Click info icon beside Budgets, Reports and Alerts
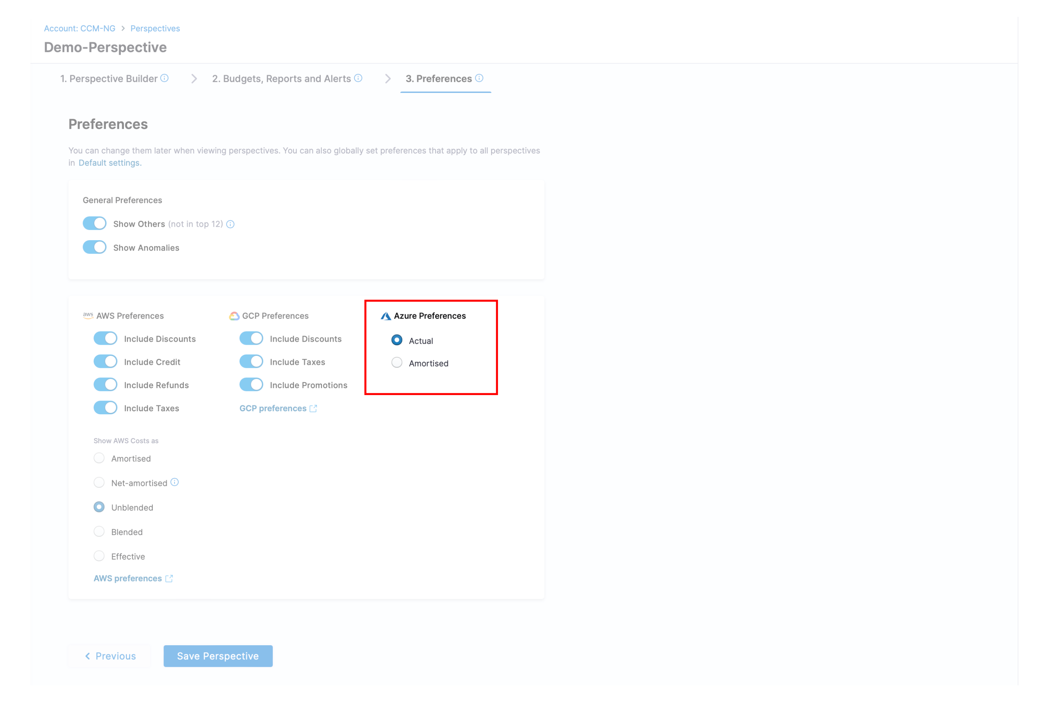Viewport: 1053px width, 702px height. pos(358,78)
